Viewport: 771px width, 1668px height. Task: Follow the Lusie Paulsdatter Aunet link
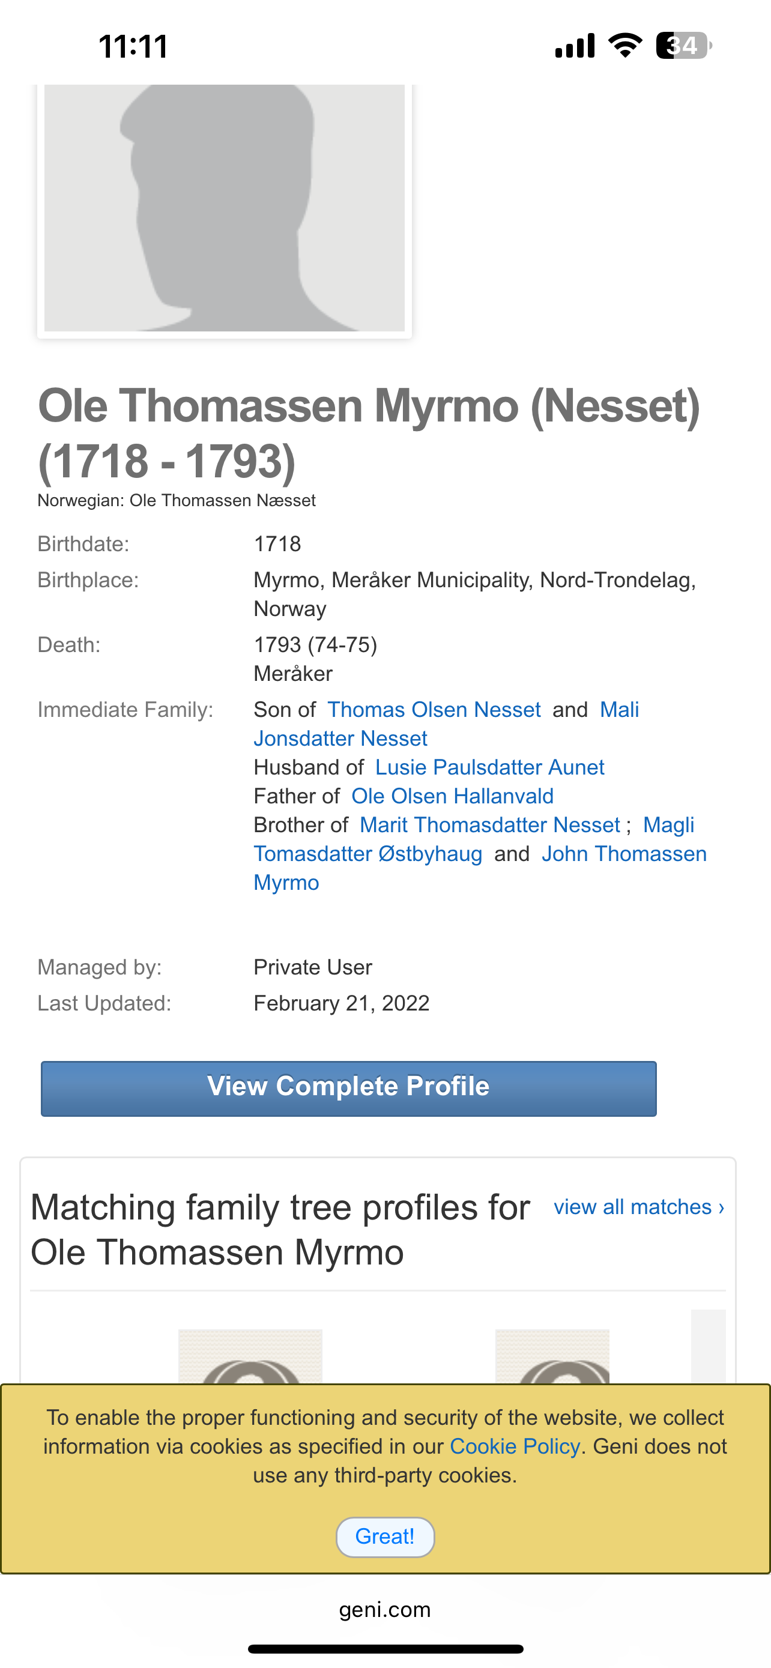tap(489, 767)
